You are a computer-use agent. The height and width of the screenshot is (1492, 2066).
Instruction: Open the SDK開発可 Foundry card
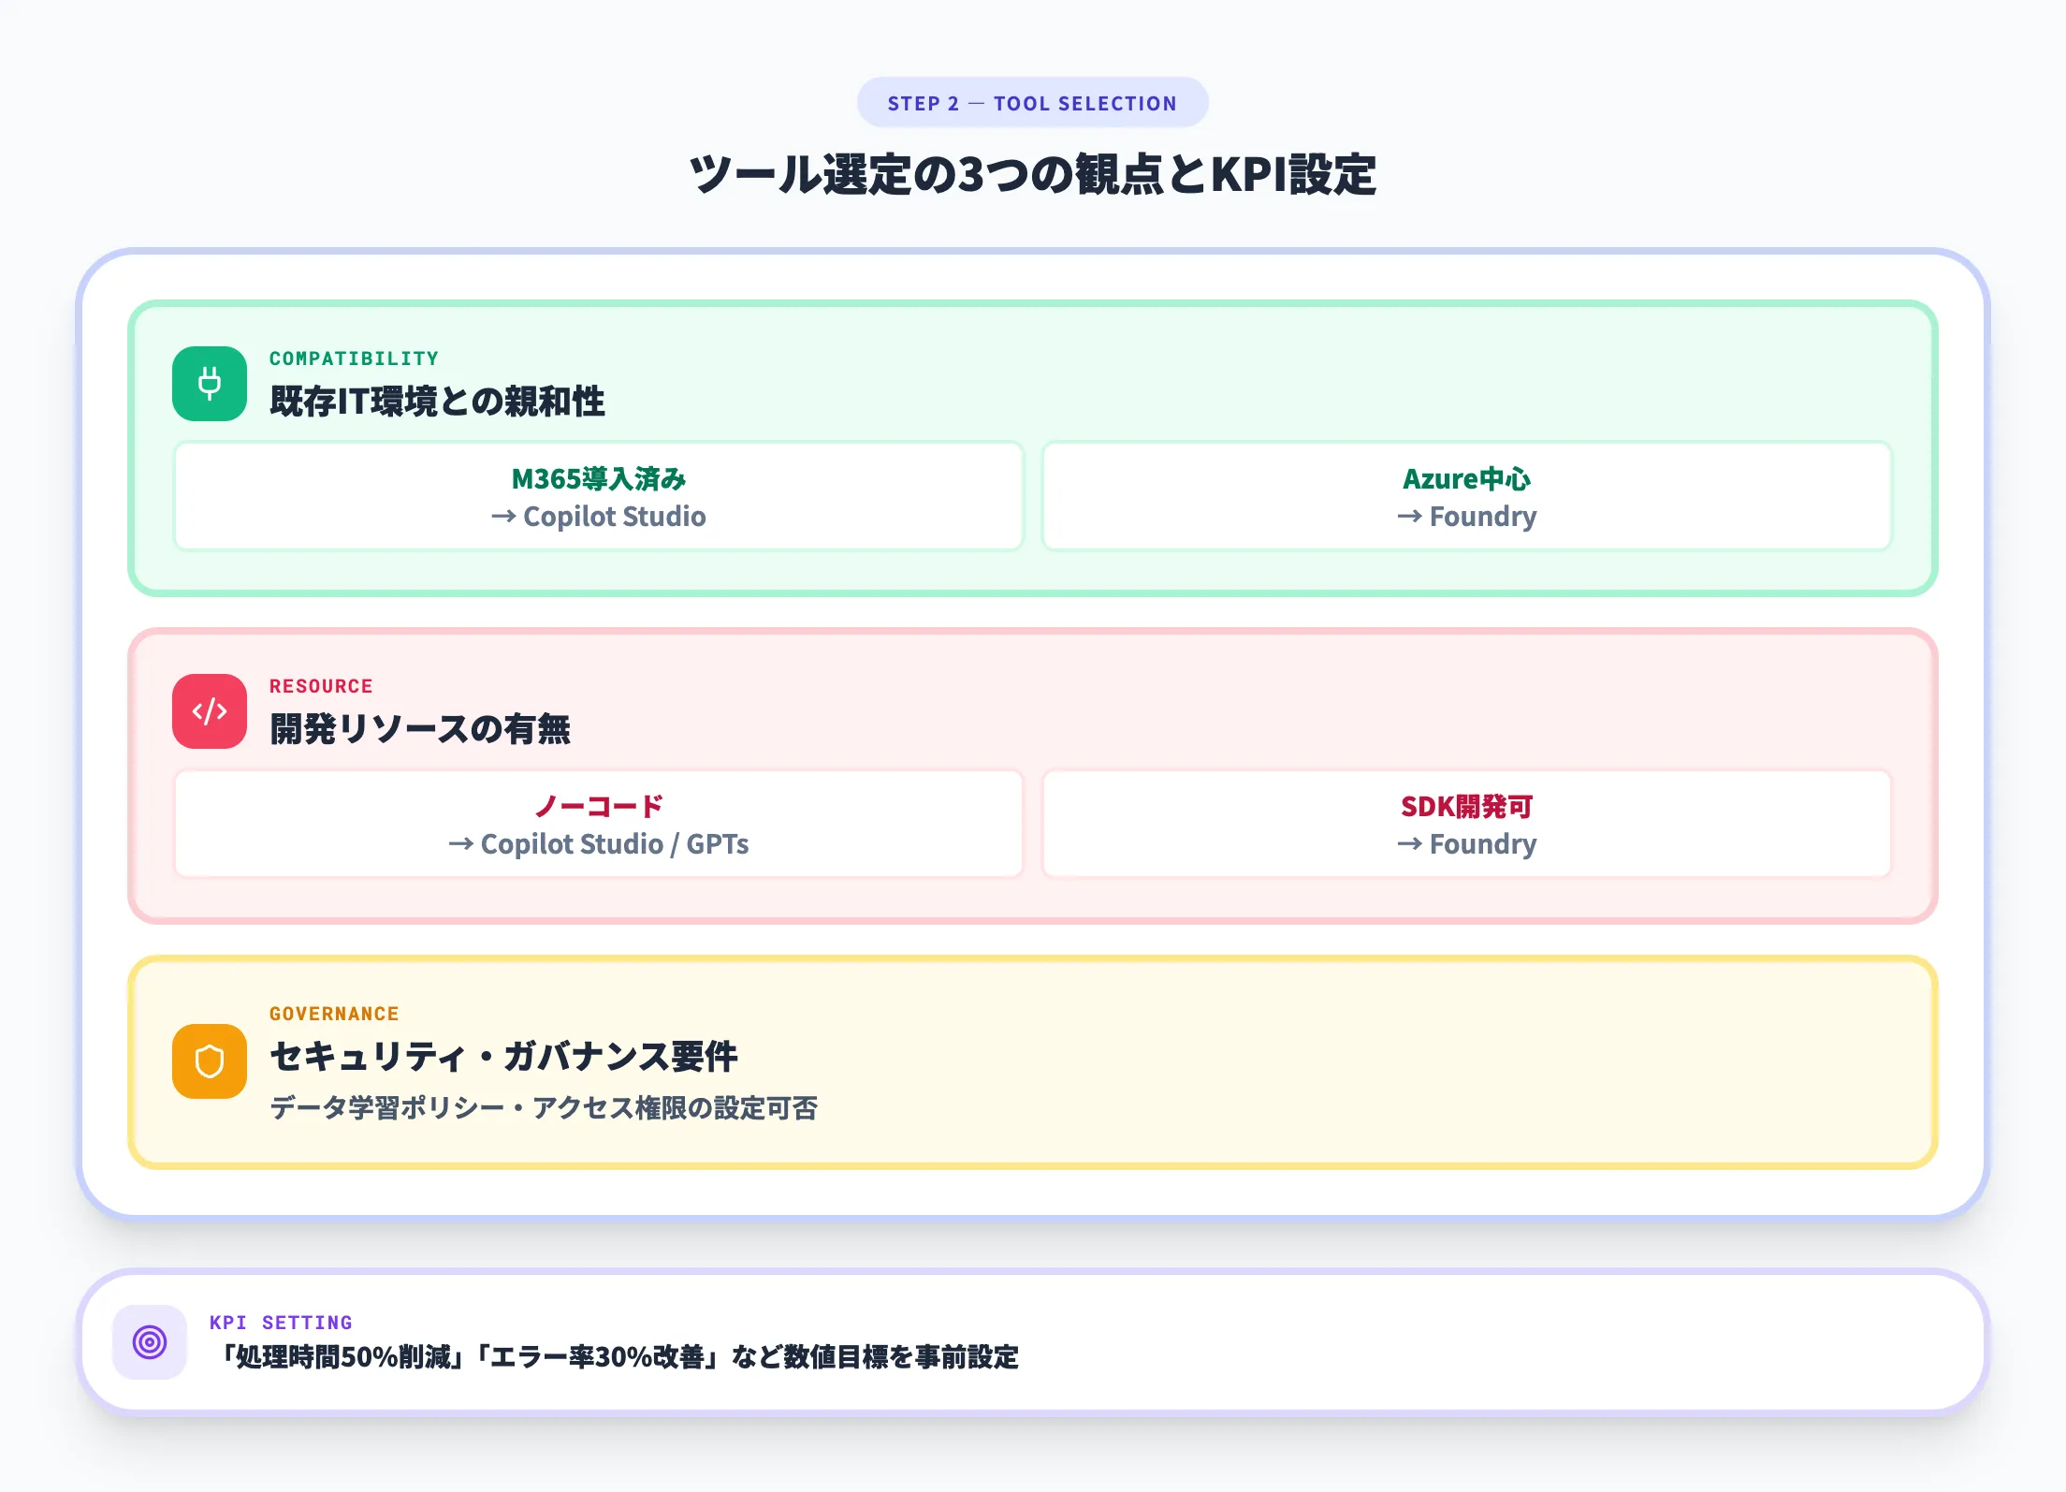(x=1466, y=824)
